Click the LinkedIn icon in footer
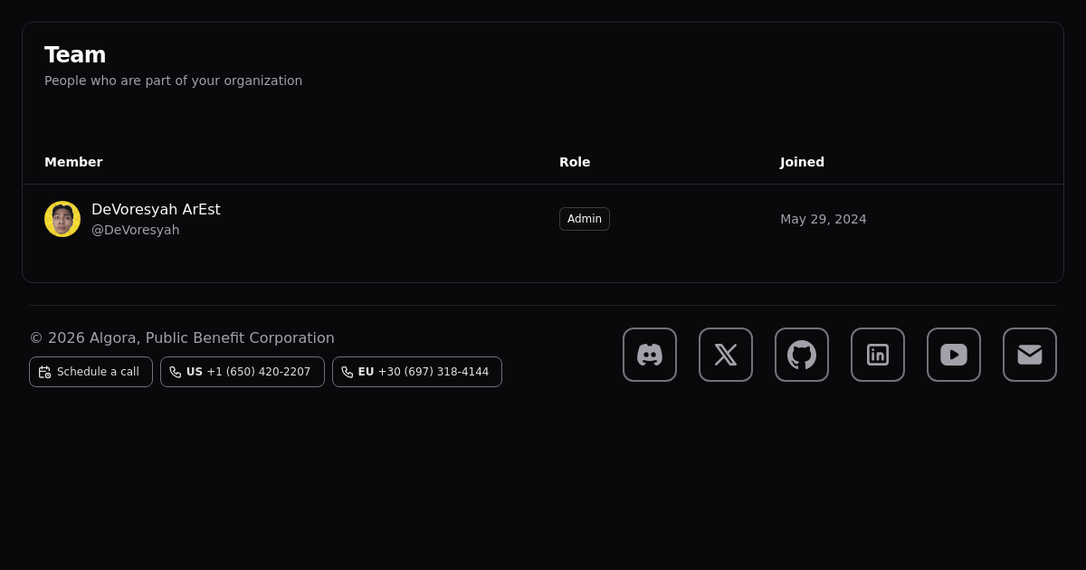The height and width of the screenshot is (570, 1086). (878, 355)
